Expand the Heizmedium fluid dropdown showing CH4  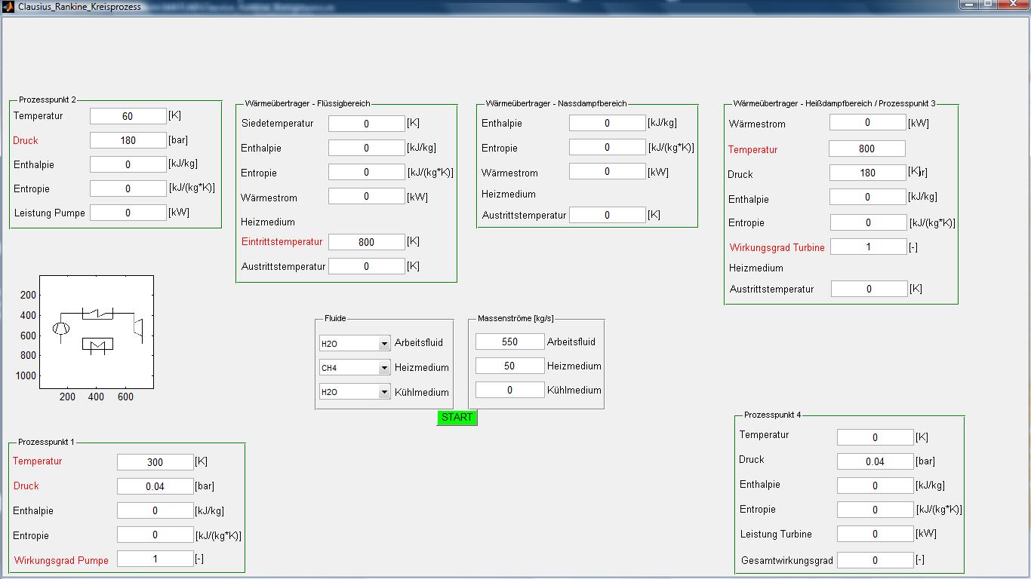tap(384, 368)
